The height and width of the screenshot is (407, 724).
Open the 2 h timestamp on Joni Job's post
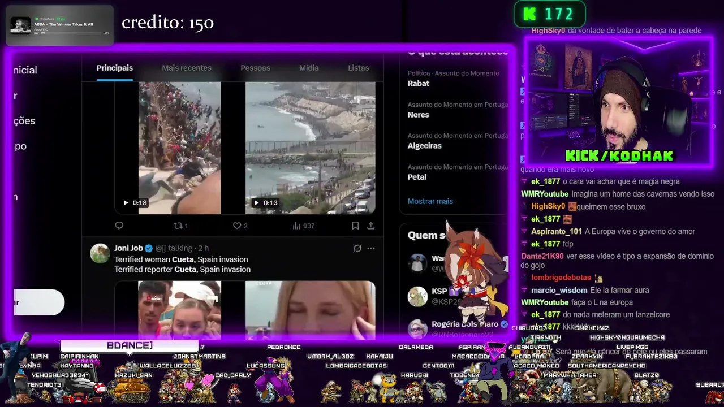coord(204,248)
